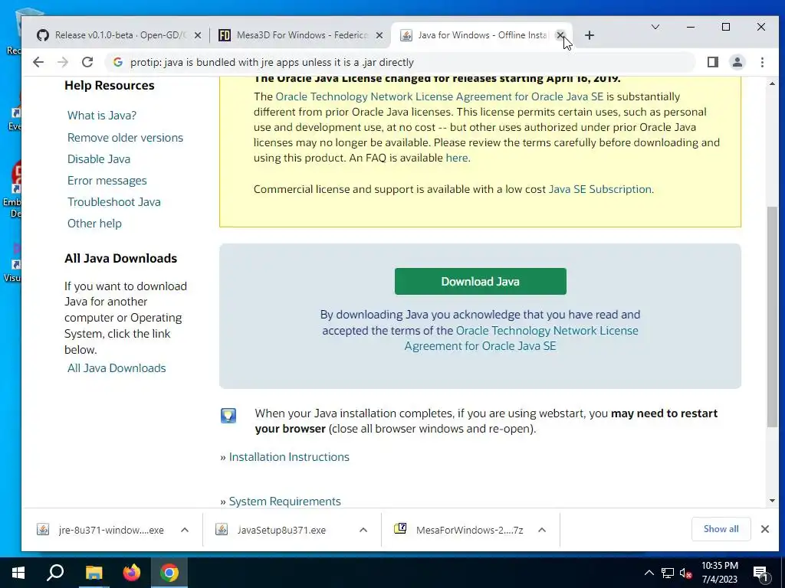This screenshot has height=588, width=785.
Task: Open the Other help link
Action: point(94,224)
